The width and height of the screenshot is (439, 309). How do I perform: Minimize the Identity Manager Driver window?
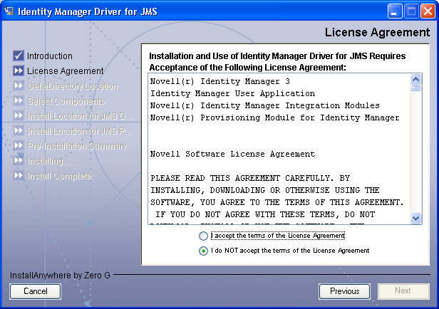pyautogui.click(x=395, y=11)
